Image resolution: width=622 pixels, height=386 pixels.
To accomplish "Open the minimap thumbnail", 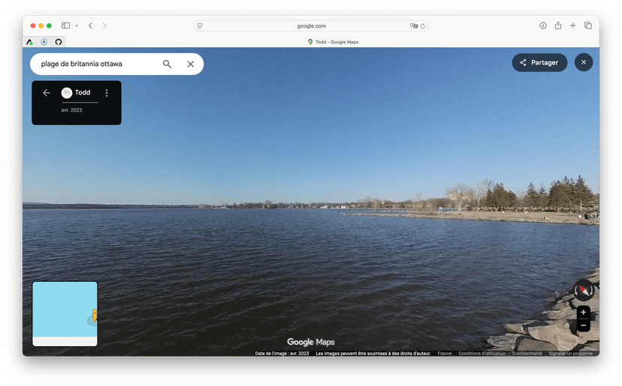I will tap(65, 313).
